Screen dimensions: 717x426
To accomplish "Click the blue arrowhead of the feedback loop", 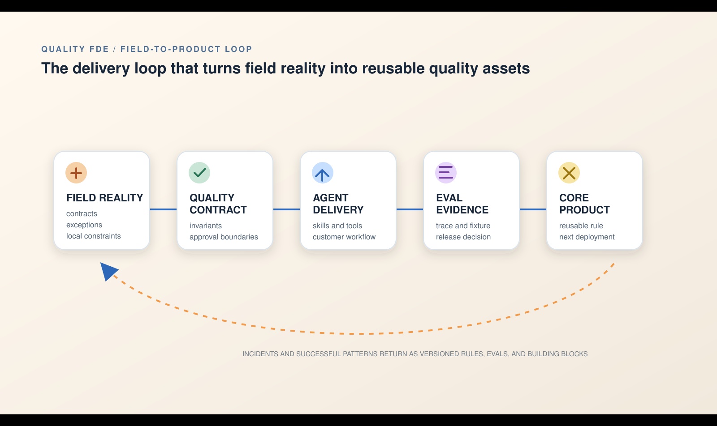I will click(x=108, y=271).
